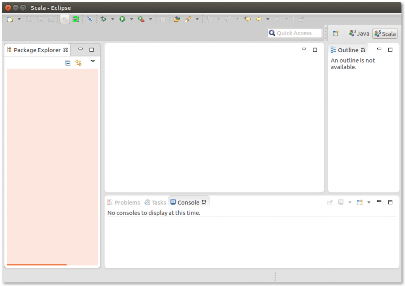Viewport: 405px width, 286px height.
Task: Maximize the Outline view
Action: coord(390,50)
